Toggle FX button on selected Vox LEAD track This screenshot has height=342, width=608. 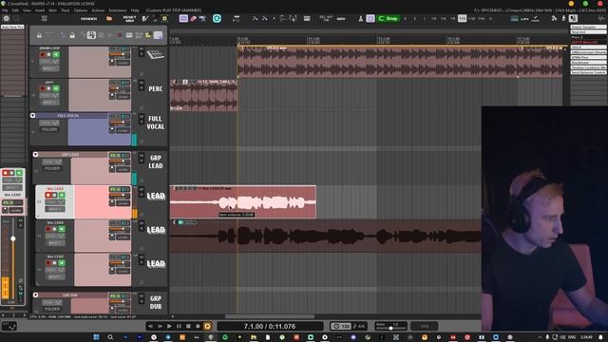click(115, 189)
